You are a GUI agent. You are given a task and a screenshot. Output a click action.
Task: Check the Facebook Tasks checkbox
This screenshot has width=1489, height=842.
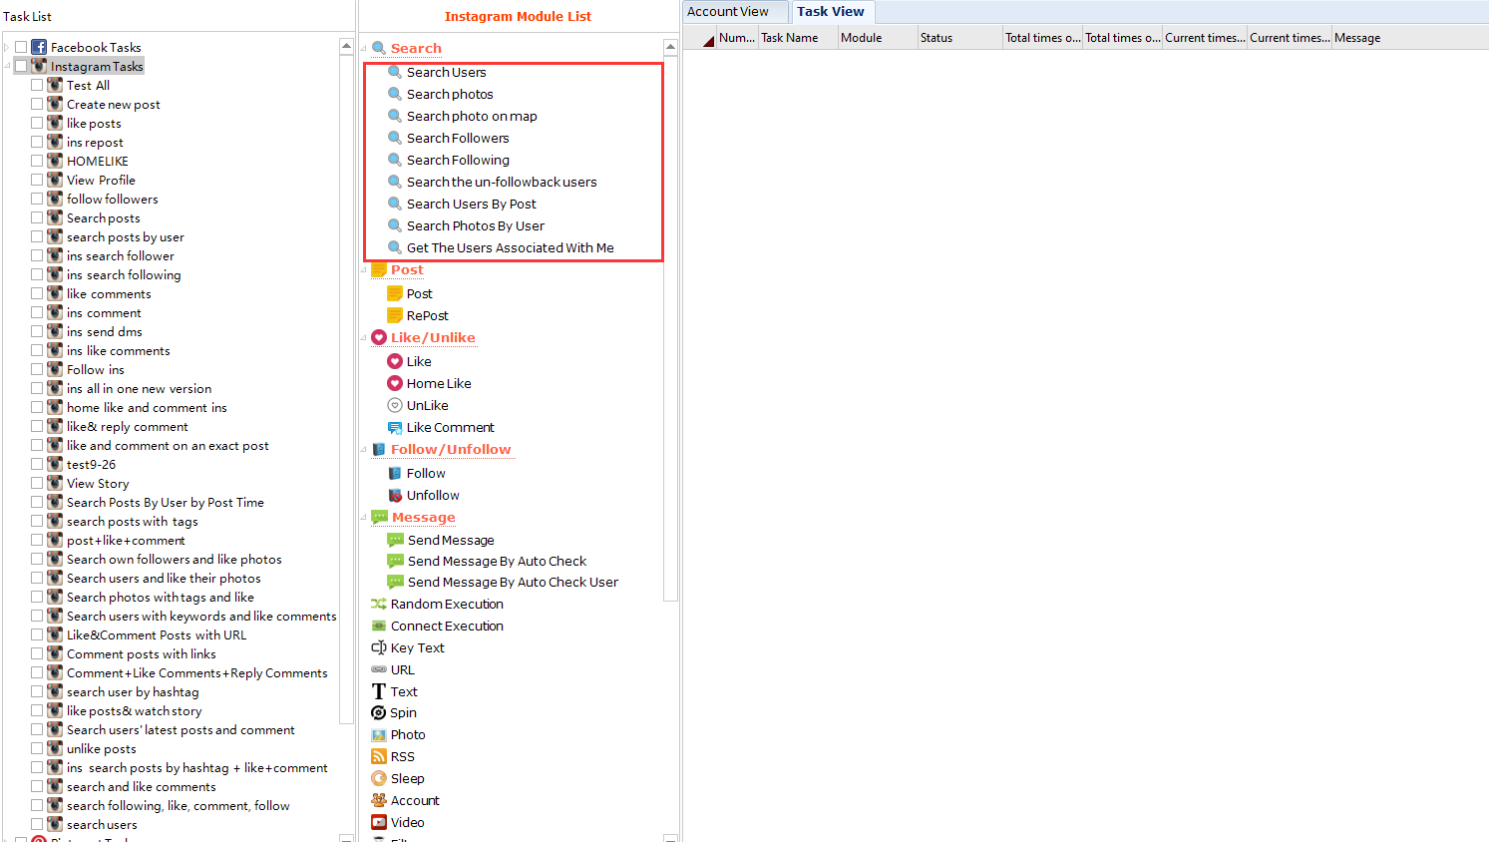pyautogui.click(x=21, y=47)
